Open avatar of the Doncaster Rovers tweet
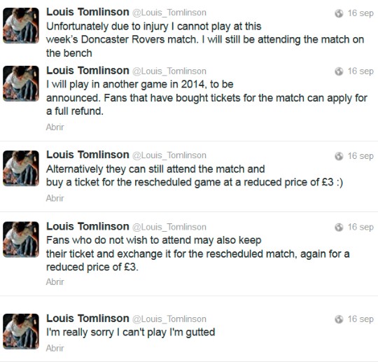This screenshot has height=362, width=378. (21, 26)
